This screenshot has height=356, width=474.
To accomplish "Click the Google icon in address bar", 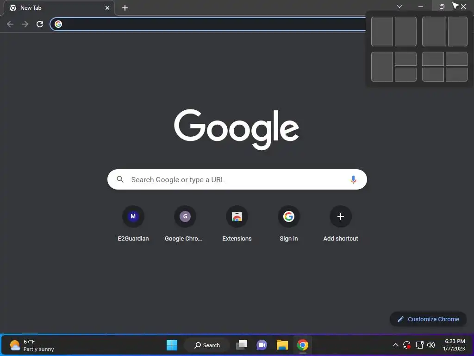I will click(x=58, y=24).
